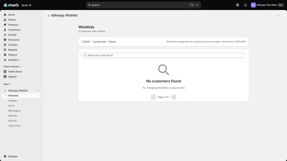Open Messaging sub-item
The height and width of the screenshot is (161, 287).
[x=14, y=111]
